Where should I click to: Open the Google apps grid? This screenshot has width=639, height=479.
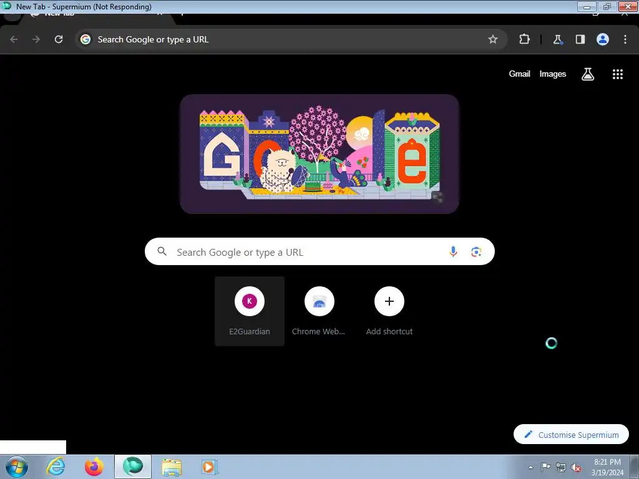(x=618, y=74)
